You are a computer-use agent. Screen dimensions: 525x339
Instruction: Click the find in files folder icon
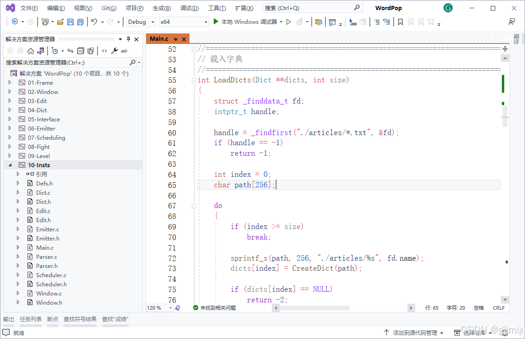point(319,22)
